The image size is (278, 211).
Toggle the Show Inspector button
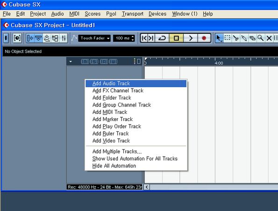coord(30,38)
